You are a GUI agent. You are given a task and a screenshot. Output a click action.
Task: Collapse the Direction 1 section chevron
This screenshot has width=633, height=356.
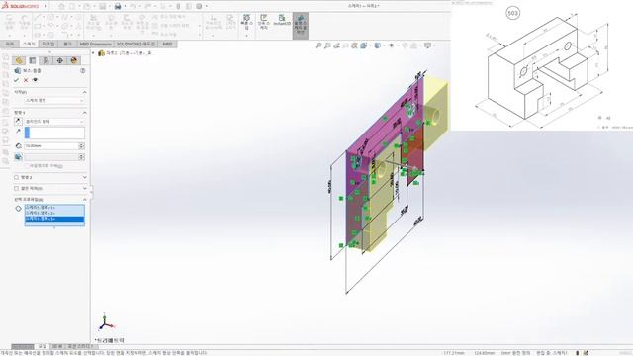pyautogui.click(x=85, y=112)
